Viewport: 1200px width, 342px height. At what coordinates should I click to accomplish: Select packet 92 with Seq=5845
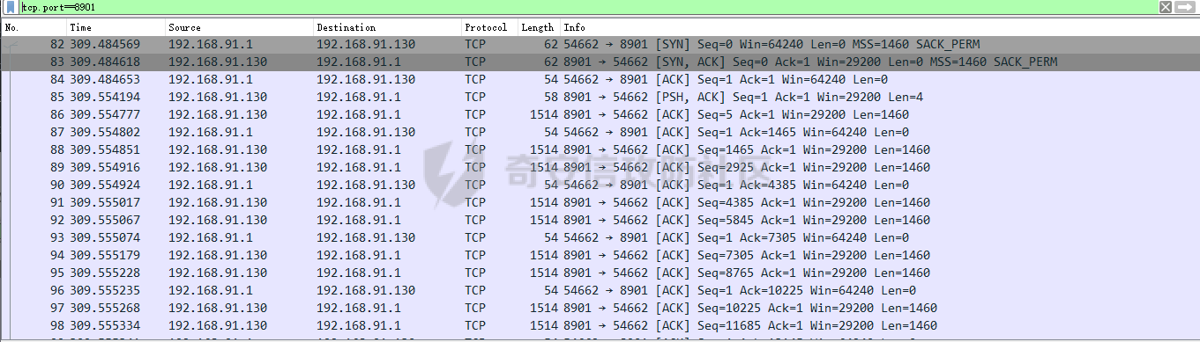[x=600, y=220]
